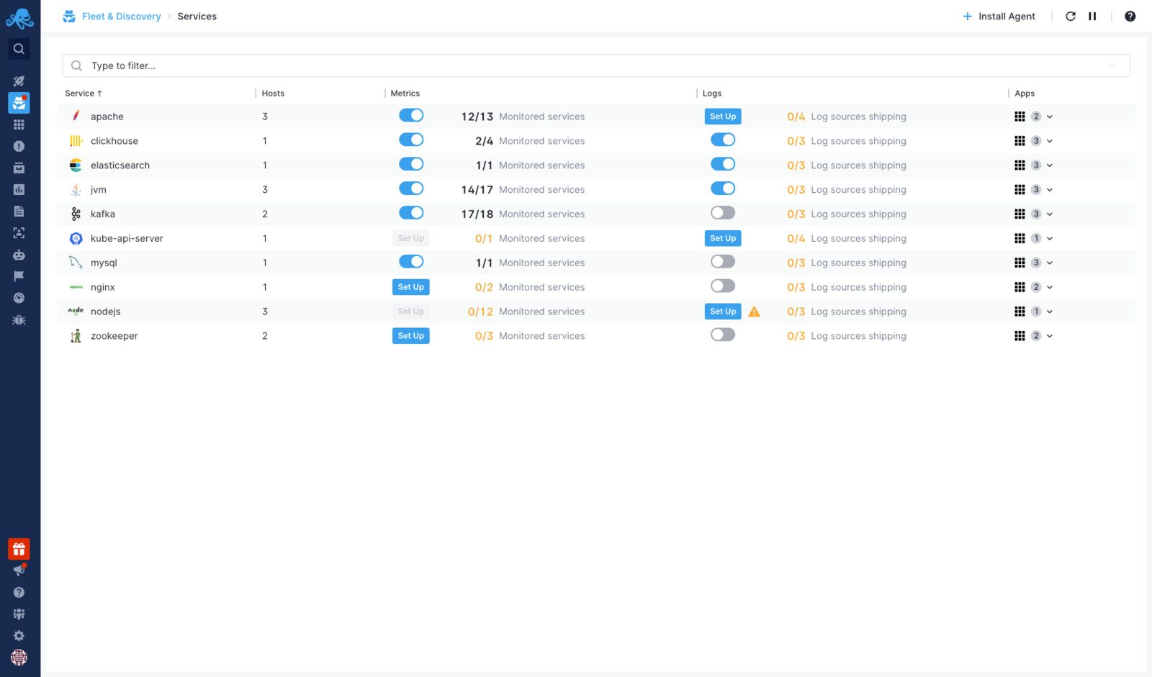This screenshot has height=677, width=1152.
Task: Click Set Up logs for nodejs
Action: coord(723,312)
